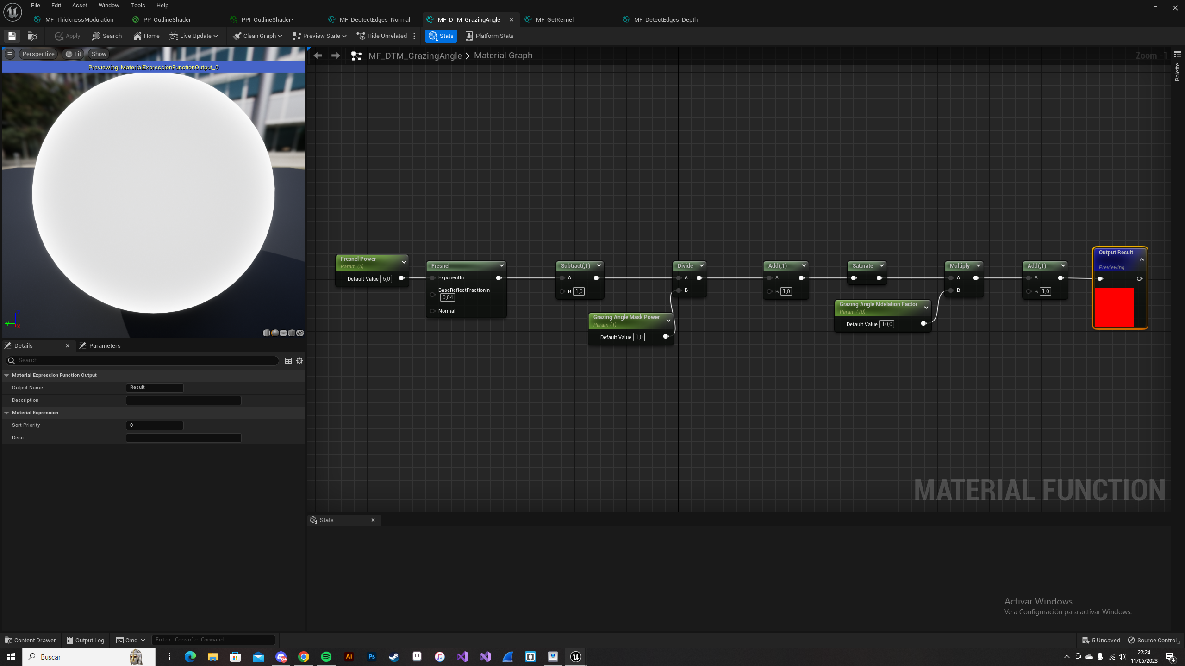This screenshot has width=1185, height=666.
Task: Go to Home in the graph toolbar
Action: (x=146, y=36)
